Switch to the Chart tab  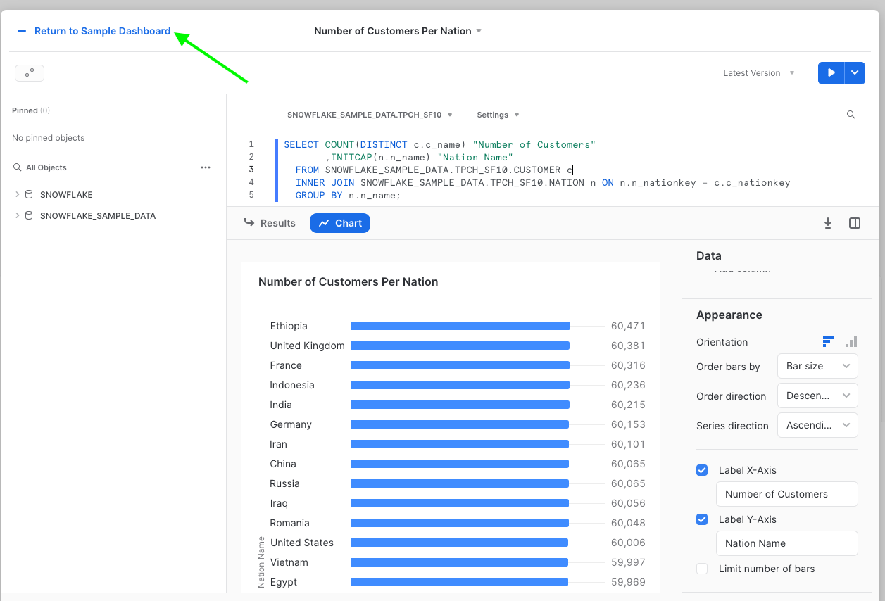pyautogui.click(x=340, y=223)
